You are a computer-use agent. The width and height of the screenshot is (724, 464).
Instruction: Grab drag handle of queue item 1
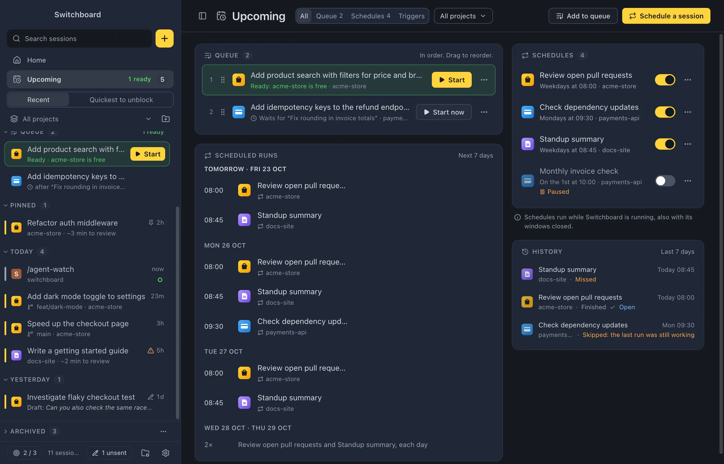pyautogui.click(x=223, y=80)
